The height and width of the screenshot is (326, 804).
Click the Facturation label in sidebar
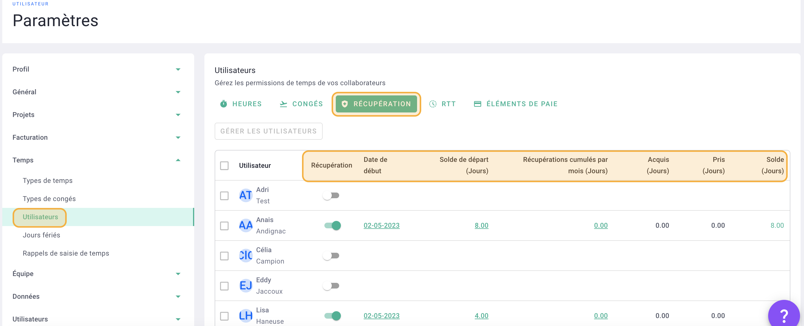tap(30, 137)
